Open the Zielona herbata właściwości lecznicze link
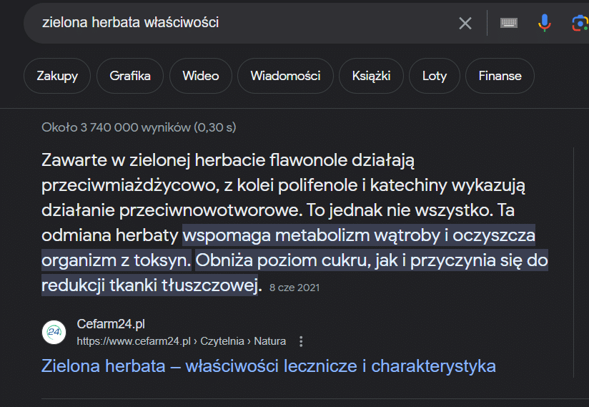589x407 pixels. (x=269, y=366)
